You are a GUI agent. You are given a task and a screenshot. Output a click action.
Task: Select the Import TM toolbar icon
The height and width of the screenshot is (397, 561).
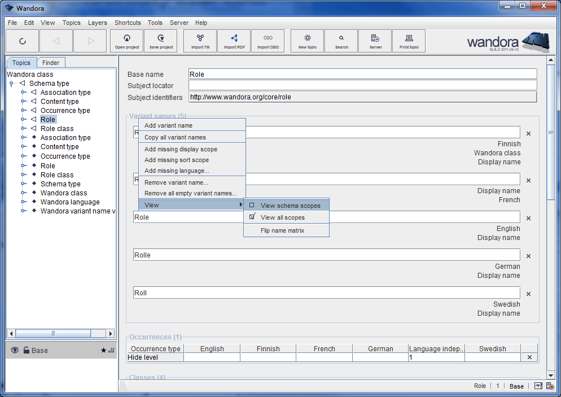(x=199, y=41)
